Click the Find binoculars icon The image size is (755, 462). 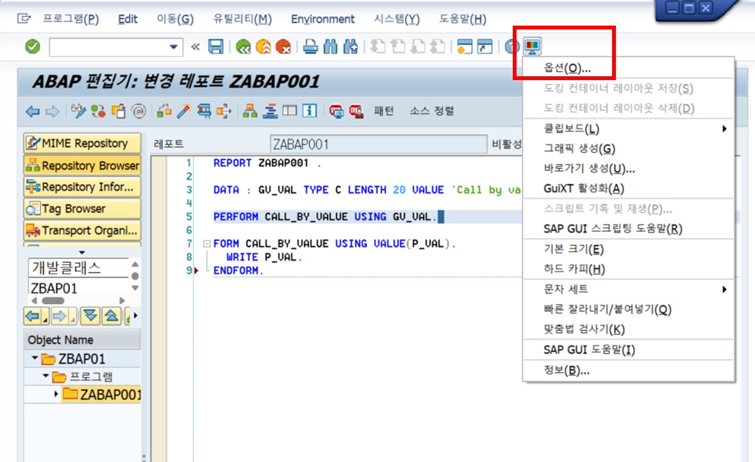[331, 47]
